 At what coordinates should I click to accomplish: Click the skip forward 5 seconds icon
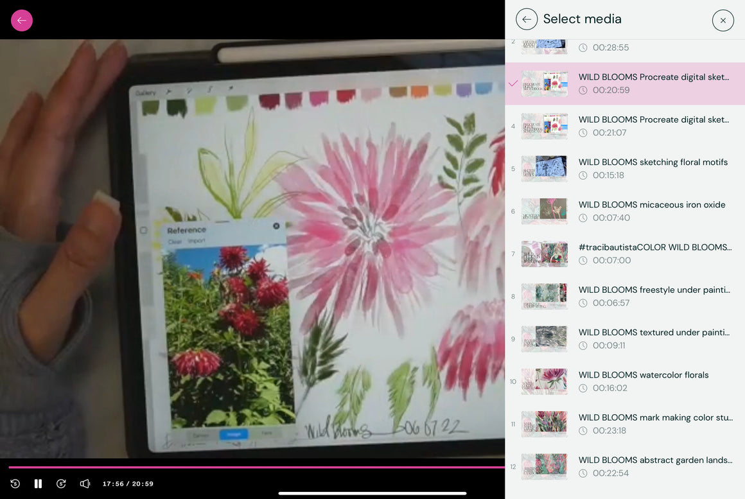(61, 484)
